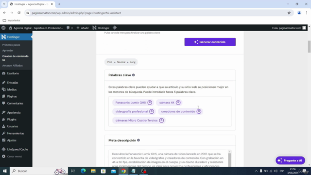This screenshot has width=311, height=175.
Task: Open comments bubble in the admin bar
Action: 69,28
